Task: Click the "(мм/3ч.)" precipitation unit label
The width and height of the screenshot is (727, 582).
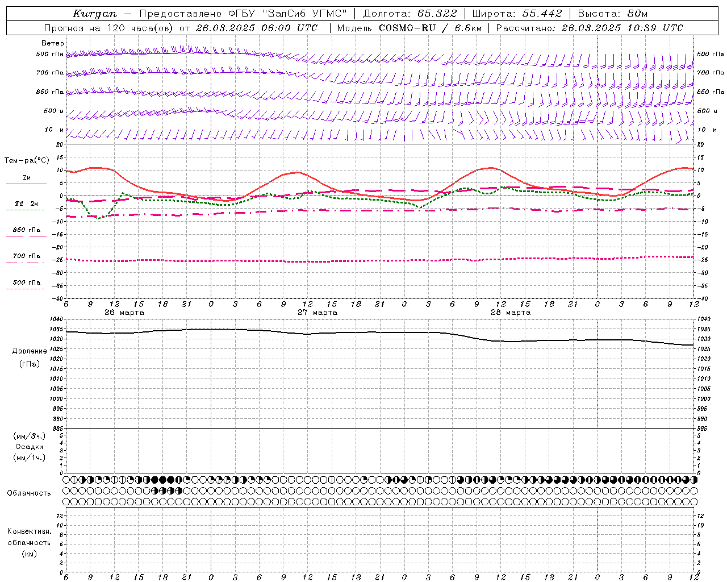Action: [30, 436]
